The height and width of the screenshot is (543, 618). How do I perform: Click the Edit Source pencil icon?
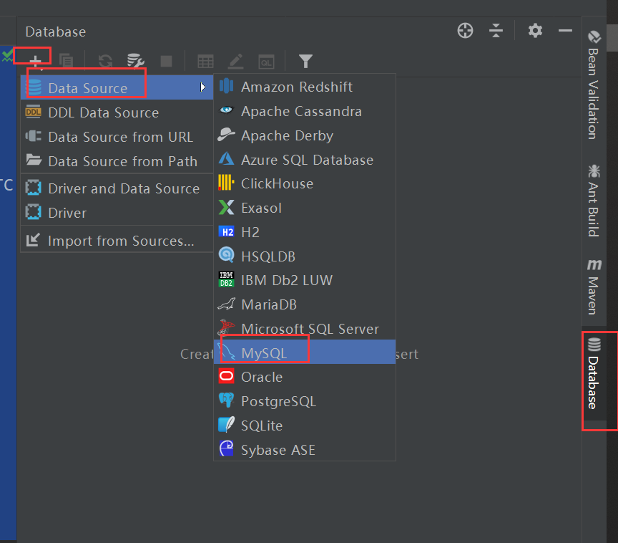(236, 61)
